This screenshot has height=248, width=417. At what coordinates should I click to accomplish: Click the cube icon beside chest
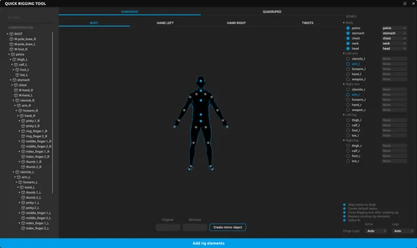click(16, 85)
